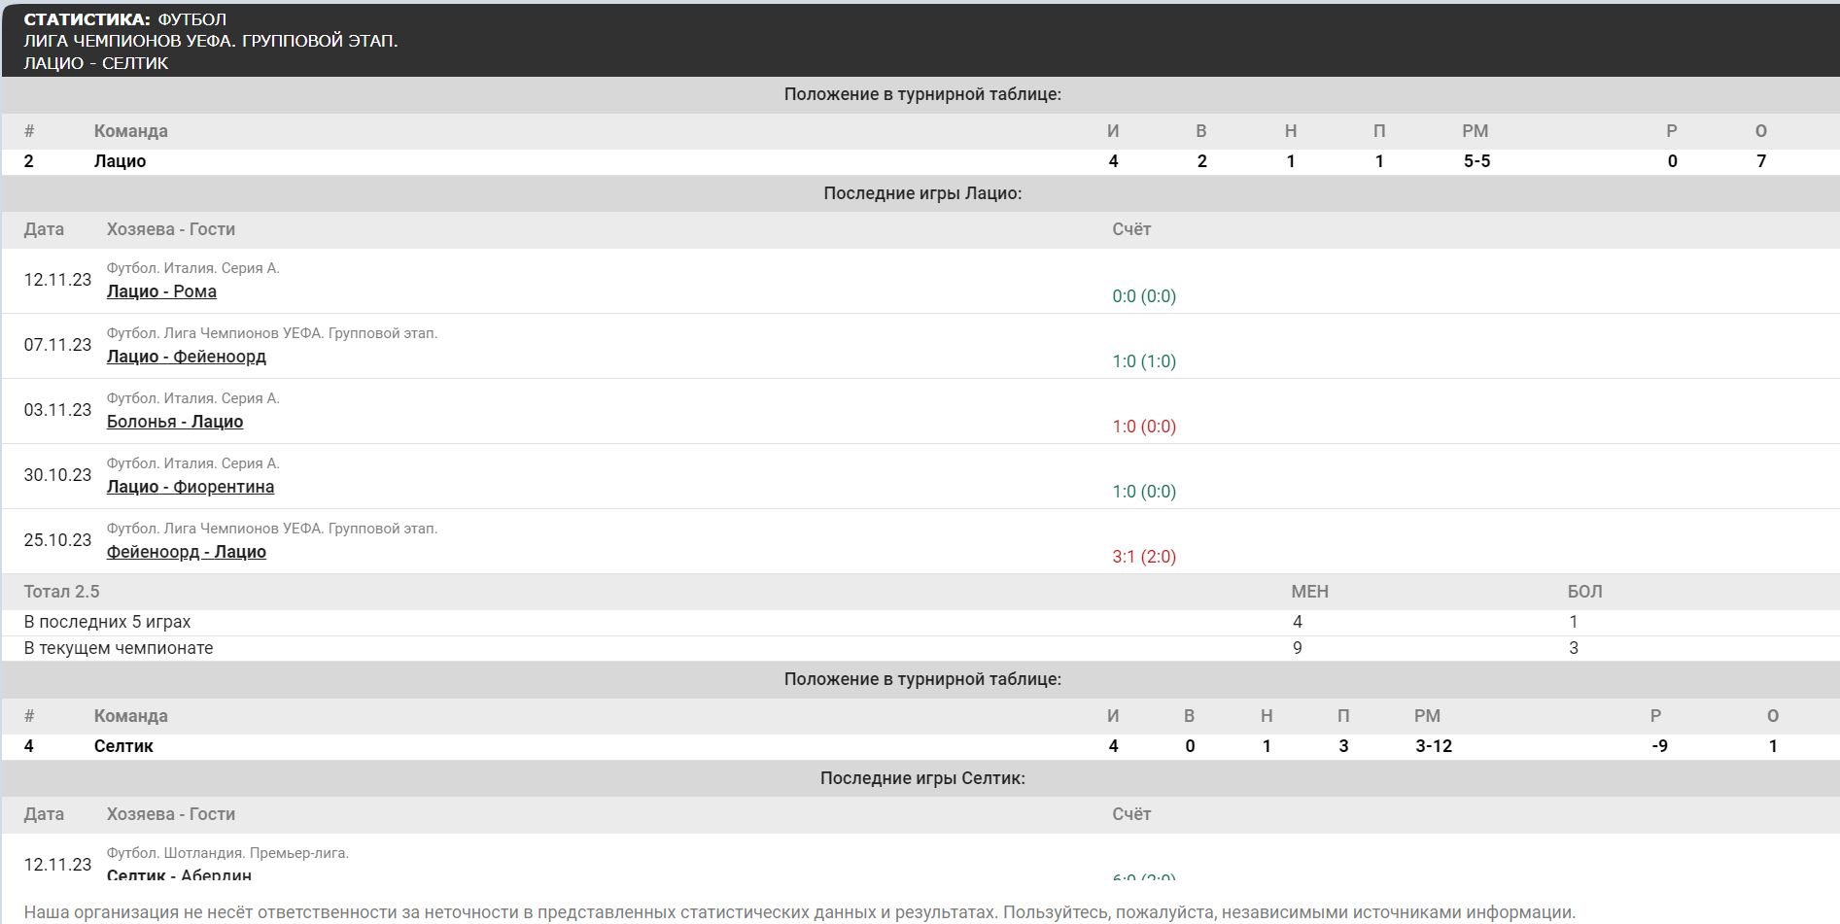Click the 'Футбол. Шотландия. Премьер-лига.' league label
Screen dimensions: 1840x924
[x=227, y=853]
